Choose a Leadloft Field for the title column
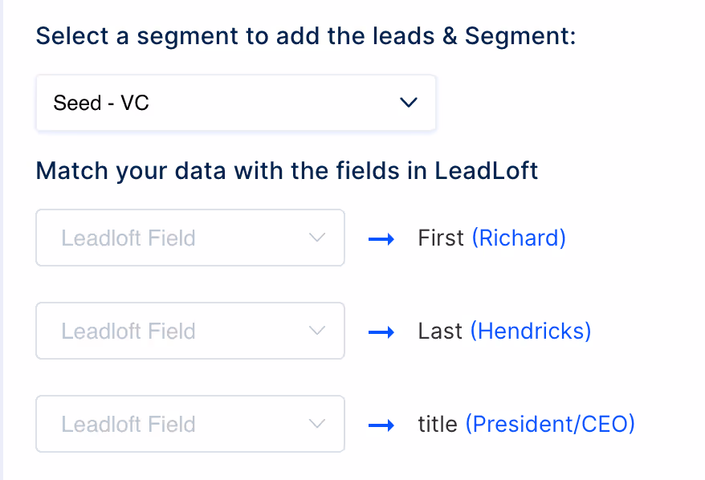705x480 pixels. click(190, 424)
